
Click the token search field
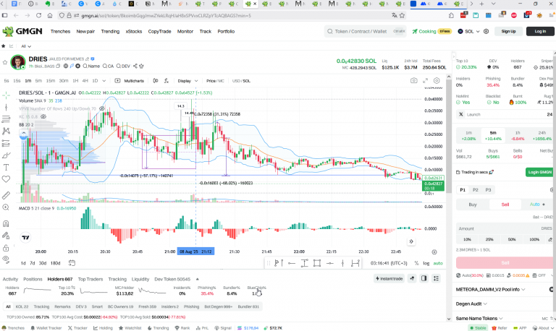pyautogui.click(x=365, y=32)
